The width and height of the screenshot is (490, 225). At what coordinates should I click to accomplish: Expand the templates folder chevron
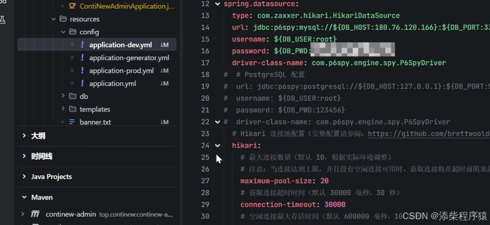point(63,109)
